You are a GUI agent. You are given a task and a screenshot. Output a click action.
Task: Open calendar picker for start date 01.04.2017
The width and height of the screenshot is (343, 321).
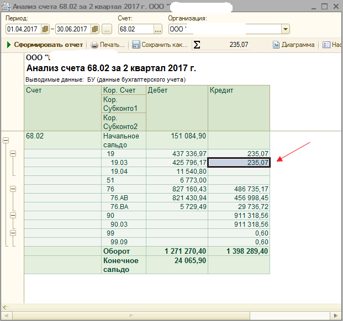45,29
